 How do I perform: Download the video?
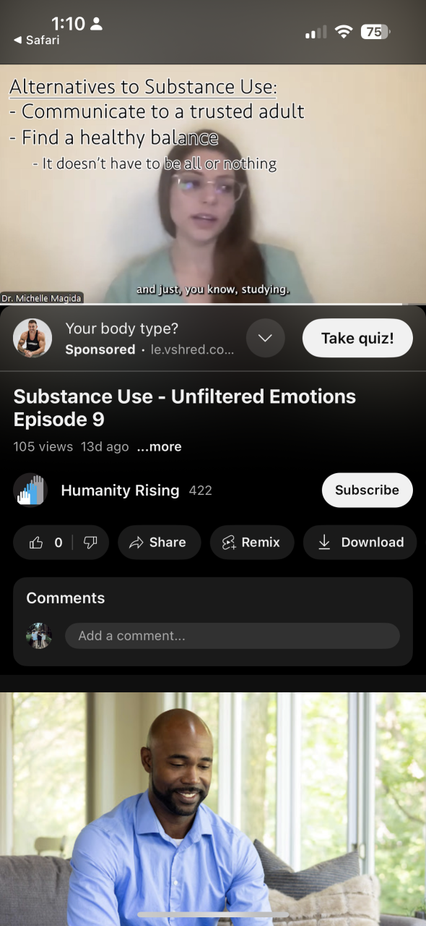click(360, 543)
